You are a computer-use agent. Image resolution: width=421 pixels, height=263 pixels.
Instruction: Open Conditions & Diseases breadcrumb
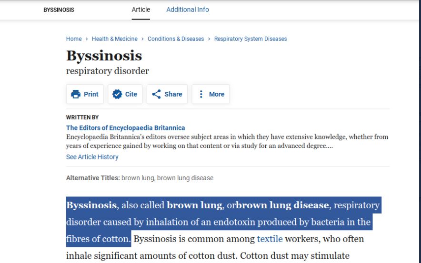click(176, 39)
